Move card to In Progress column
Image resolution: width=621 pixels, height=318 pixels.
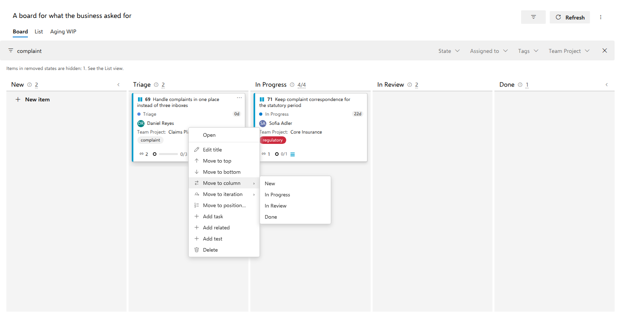295,194
